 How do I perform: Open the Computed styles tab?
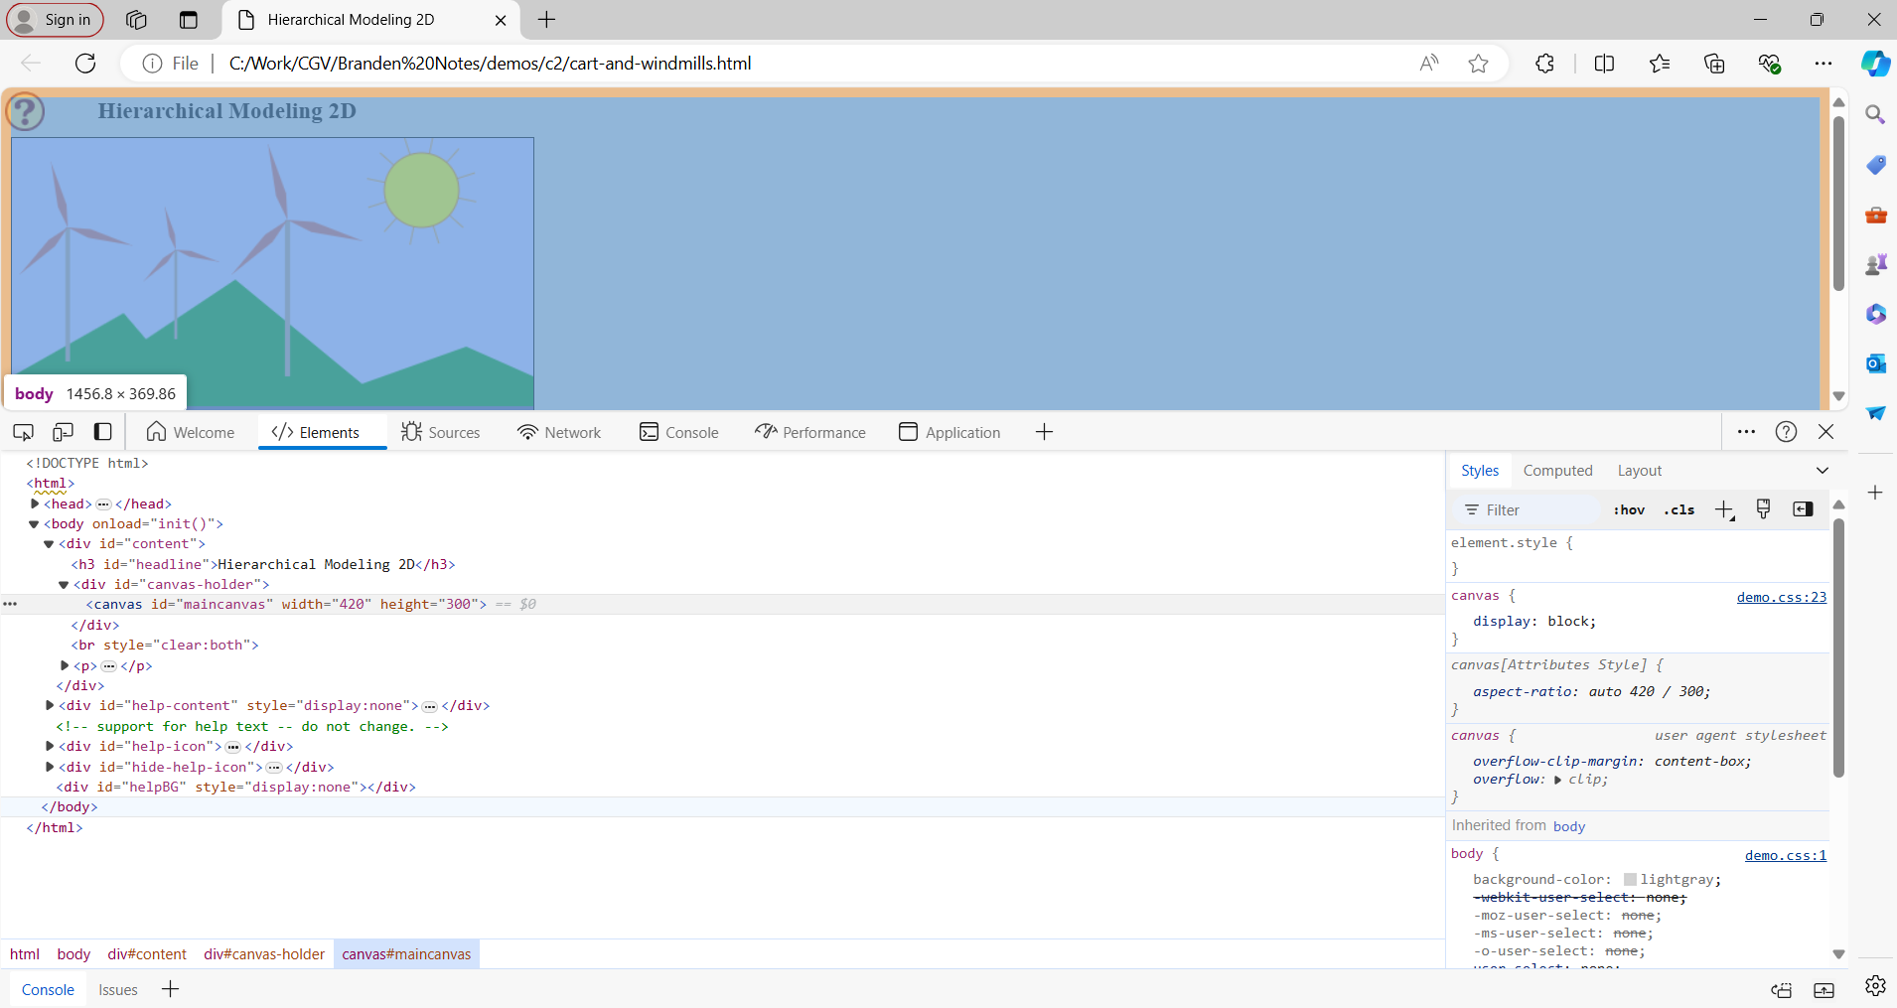point(1557,471)
